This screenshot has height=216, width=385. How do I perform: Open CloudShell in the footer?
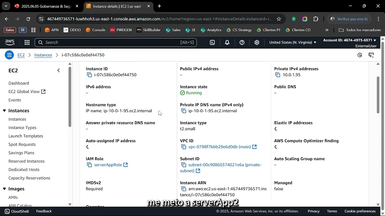click(17, 211)
